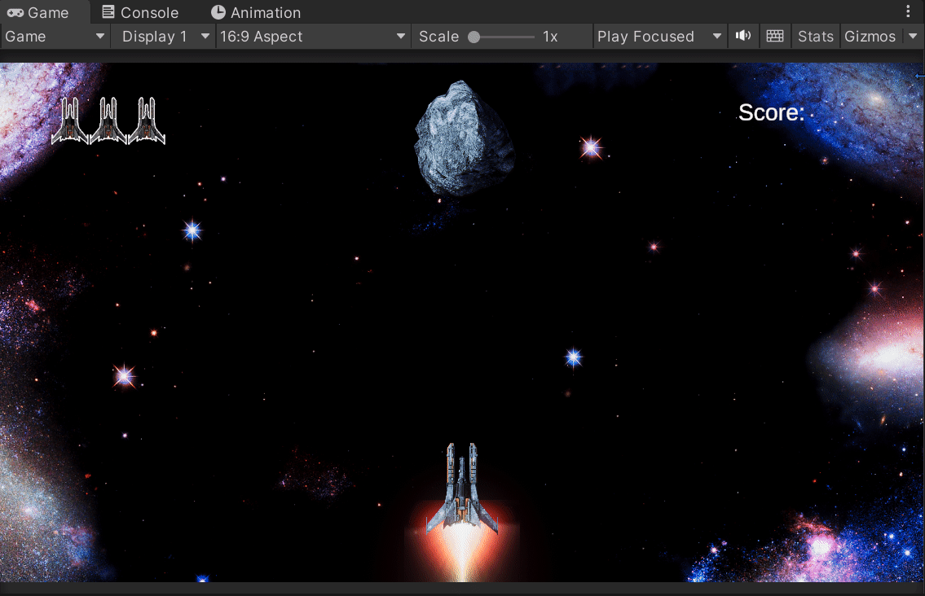The height and width of the screenshot is (596, 925).
Task: Toggle muted audio back on
Action: (x=742, y=36)
